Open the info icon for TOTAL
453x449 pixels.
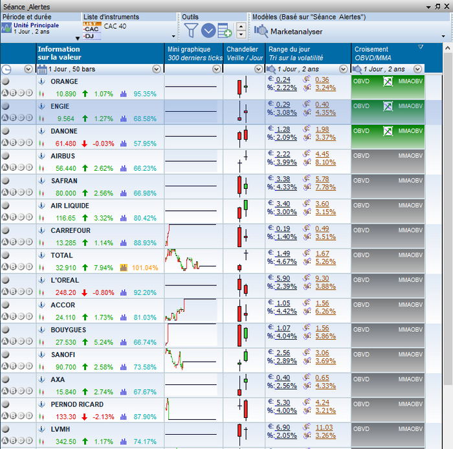coord(42,256)
